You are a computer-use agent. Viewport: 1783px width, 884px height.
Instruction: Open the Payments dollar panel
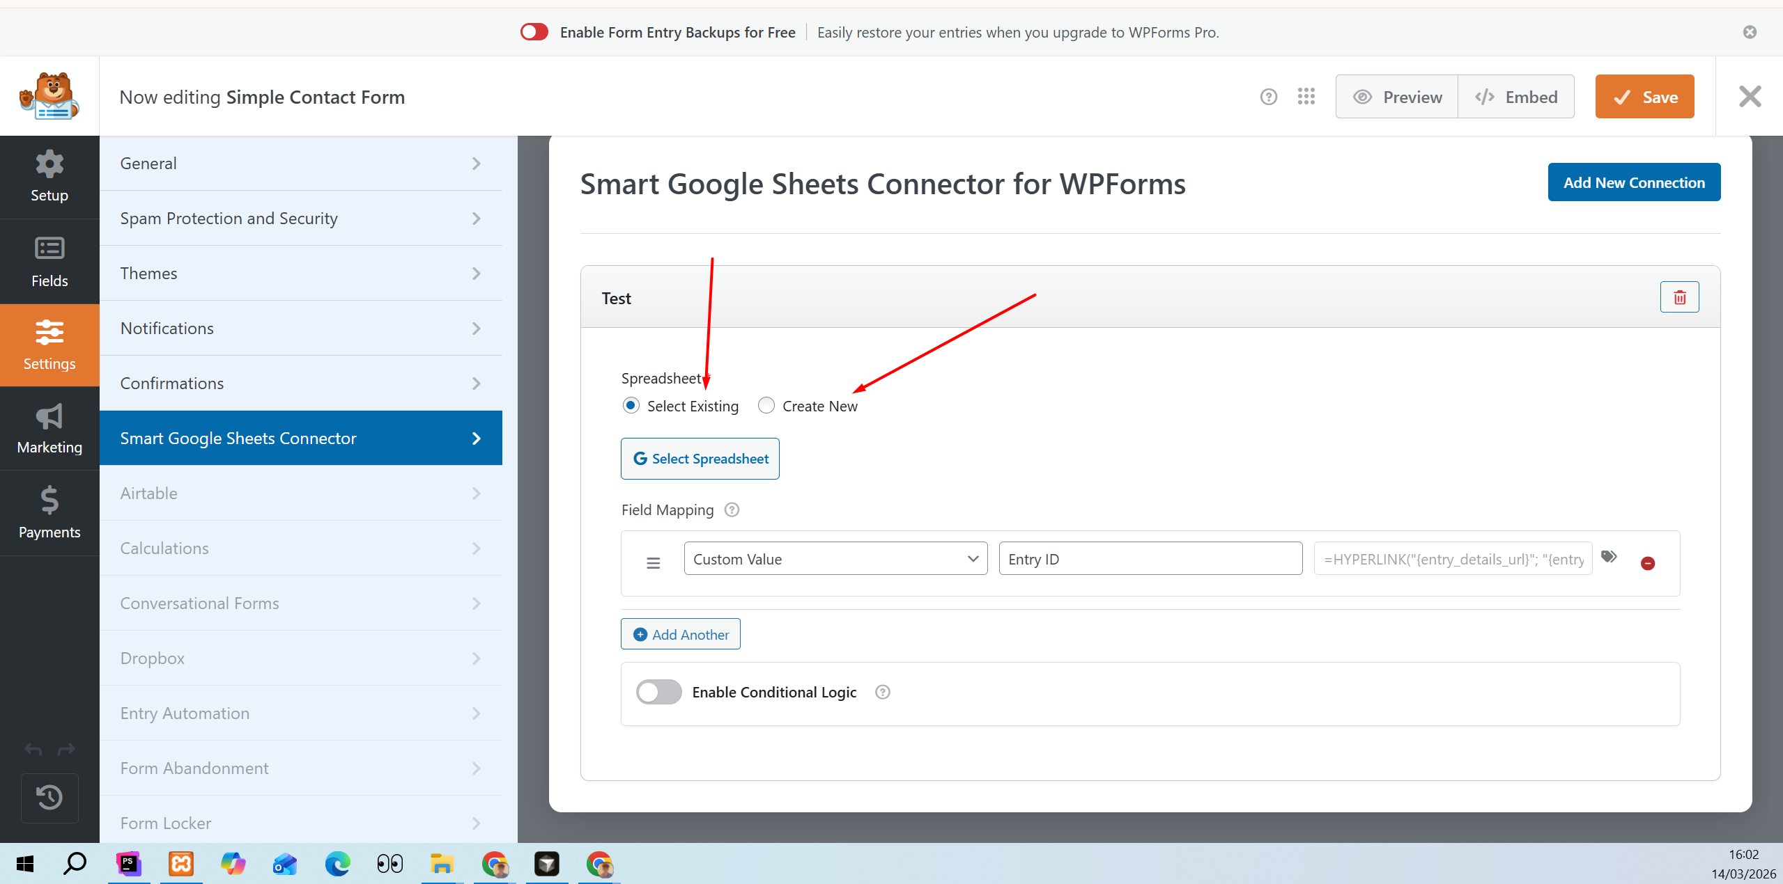[x=49, y=512]
